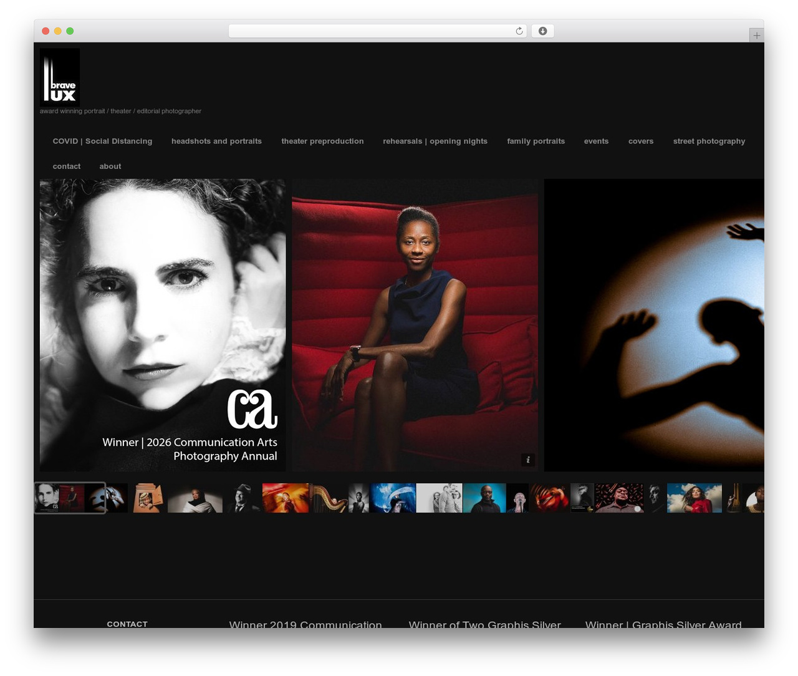The image size is (798, 676).
Task: Open the events gallery
Action: [596, 142]
